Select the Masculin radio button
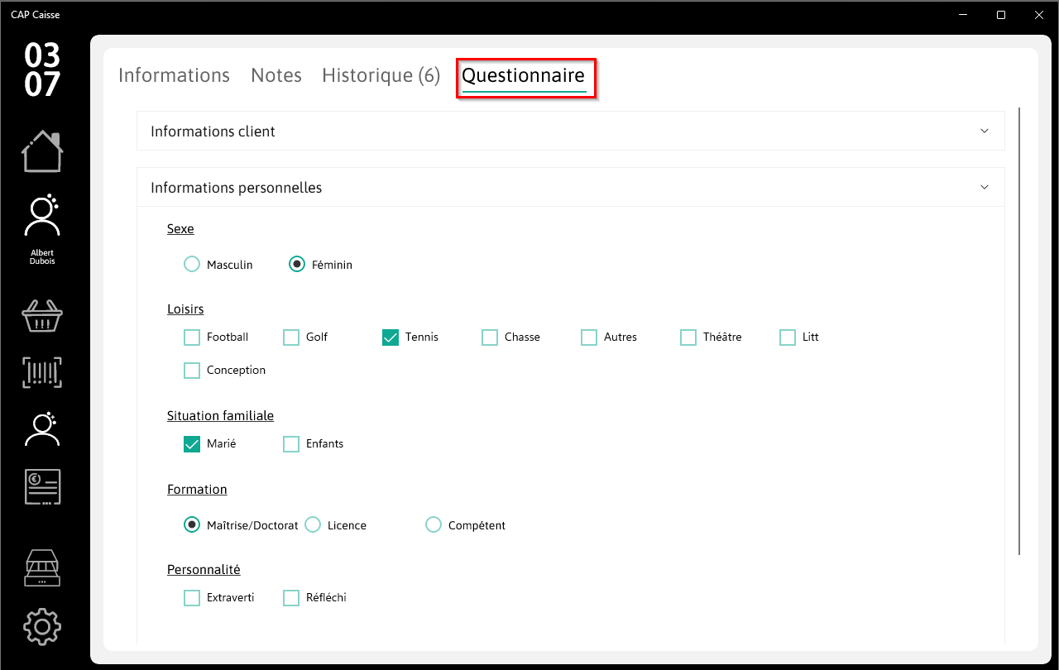Viewport: 1059px width, 670px height. (x=192, y=265)
